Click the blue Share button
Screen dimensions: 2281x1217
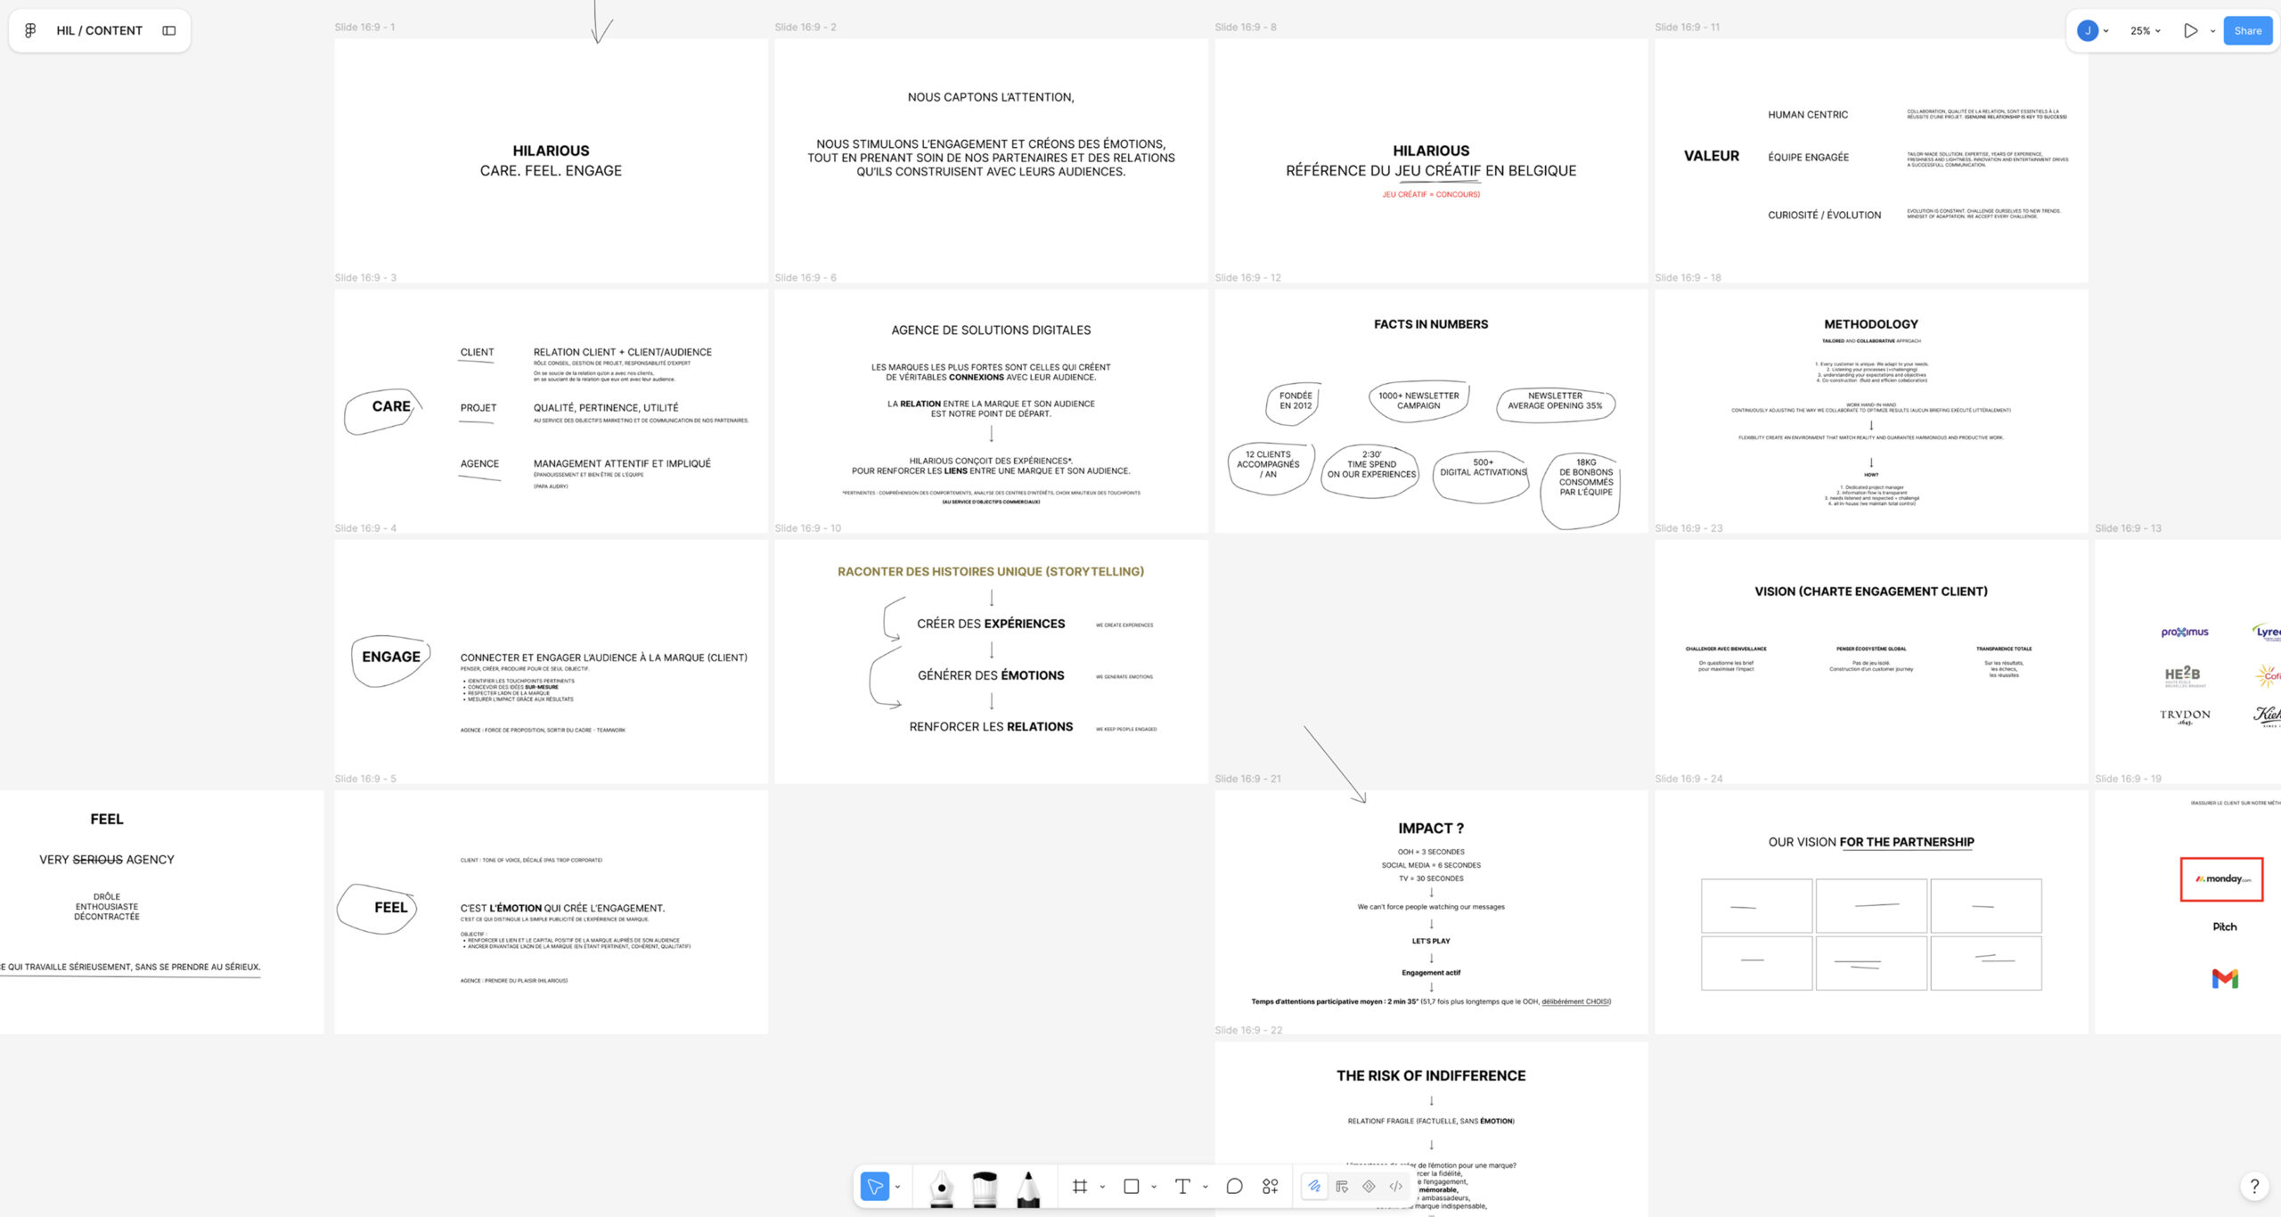tap(2247, 30)
